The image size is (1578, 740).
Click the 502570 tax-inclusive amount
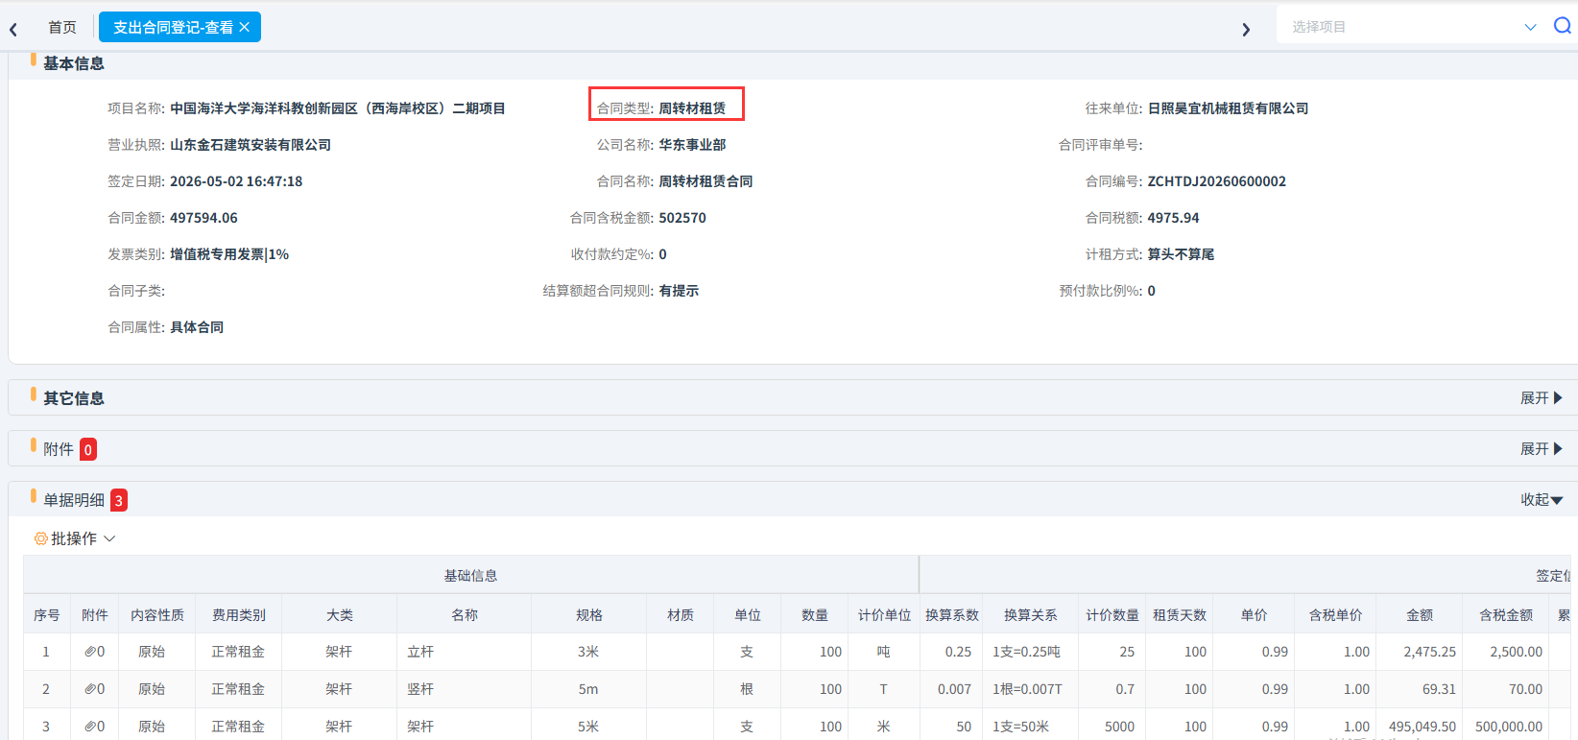point(682,218)
